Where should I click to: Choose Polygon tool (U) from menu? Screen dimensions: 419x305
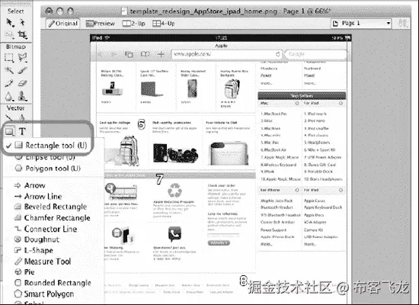47,169
